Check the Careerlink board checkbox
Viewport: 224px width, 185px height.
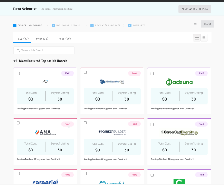(x=85, y=174)
